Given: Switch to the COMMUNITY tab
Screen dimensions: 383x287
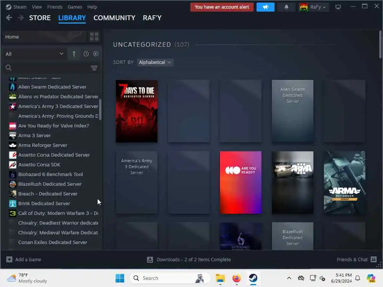Looking at the screenshot, I should [x=114, y=18].
